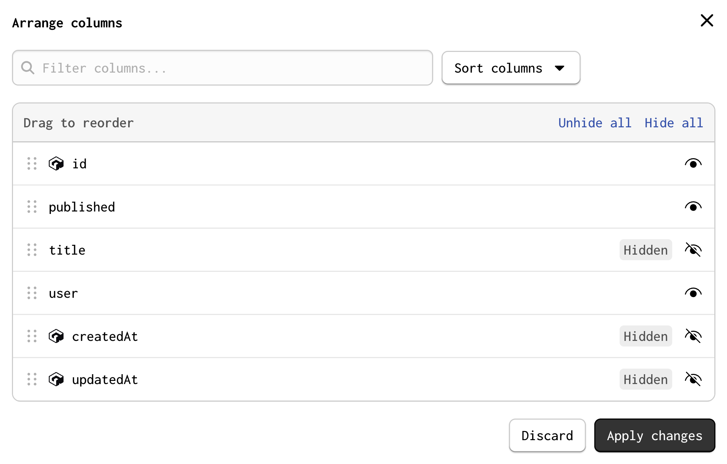Click the search magnifier icon
This screenshot has height=464, width=727.
(28, 68)
